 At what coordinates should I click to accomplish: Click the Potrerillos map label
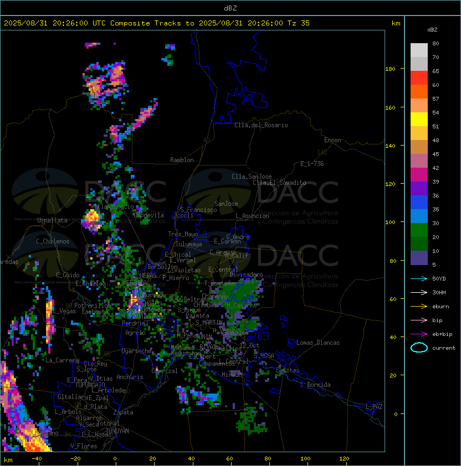point(93,306)
